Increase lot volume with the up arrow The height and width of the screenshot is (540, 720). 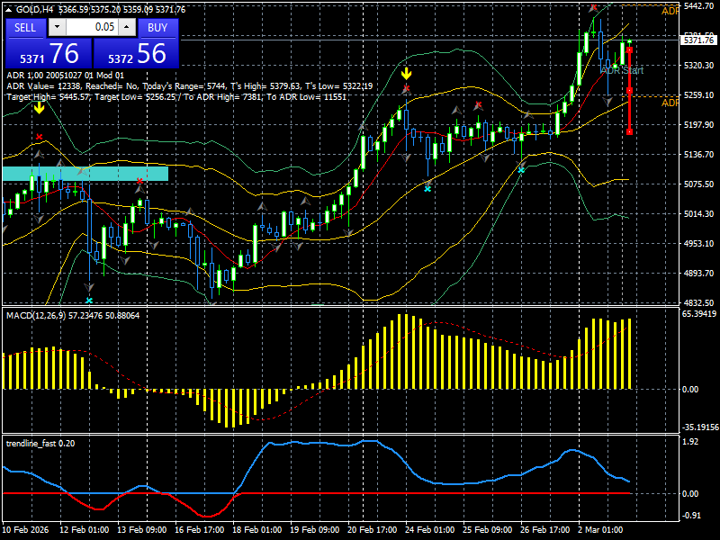[127, 27]
